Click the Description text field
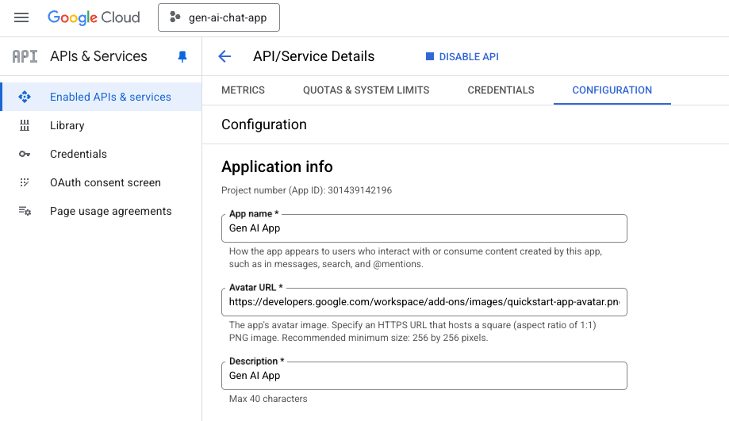 (x=424, y=376)
